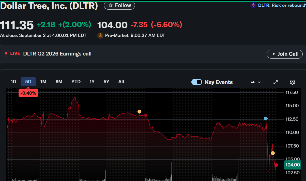Open the DLTR Risk or rebound link
Screen dimensions: 306x181
(x=282, y=5)
